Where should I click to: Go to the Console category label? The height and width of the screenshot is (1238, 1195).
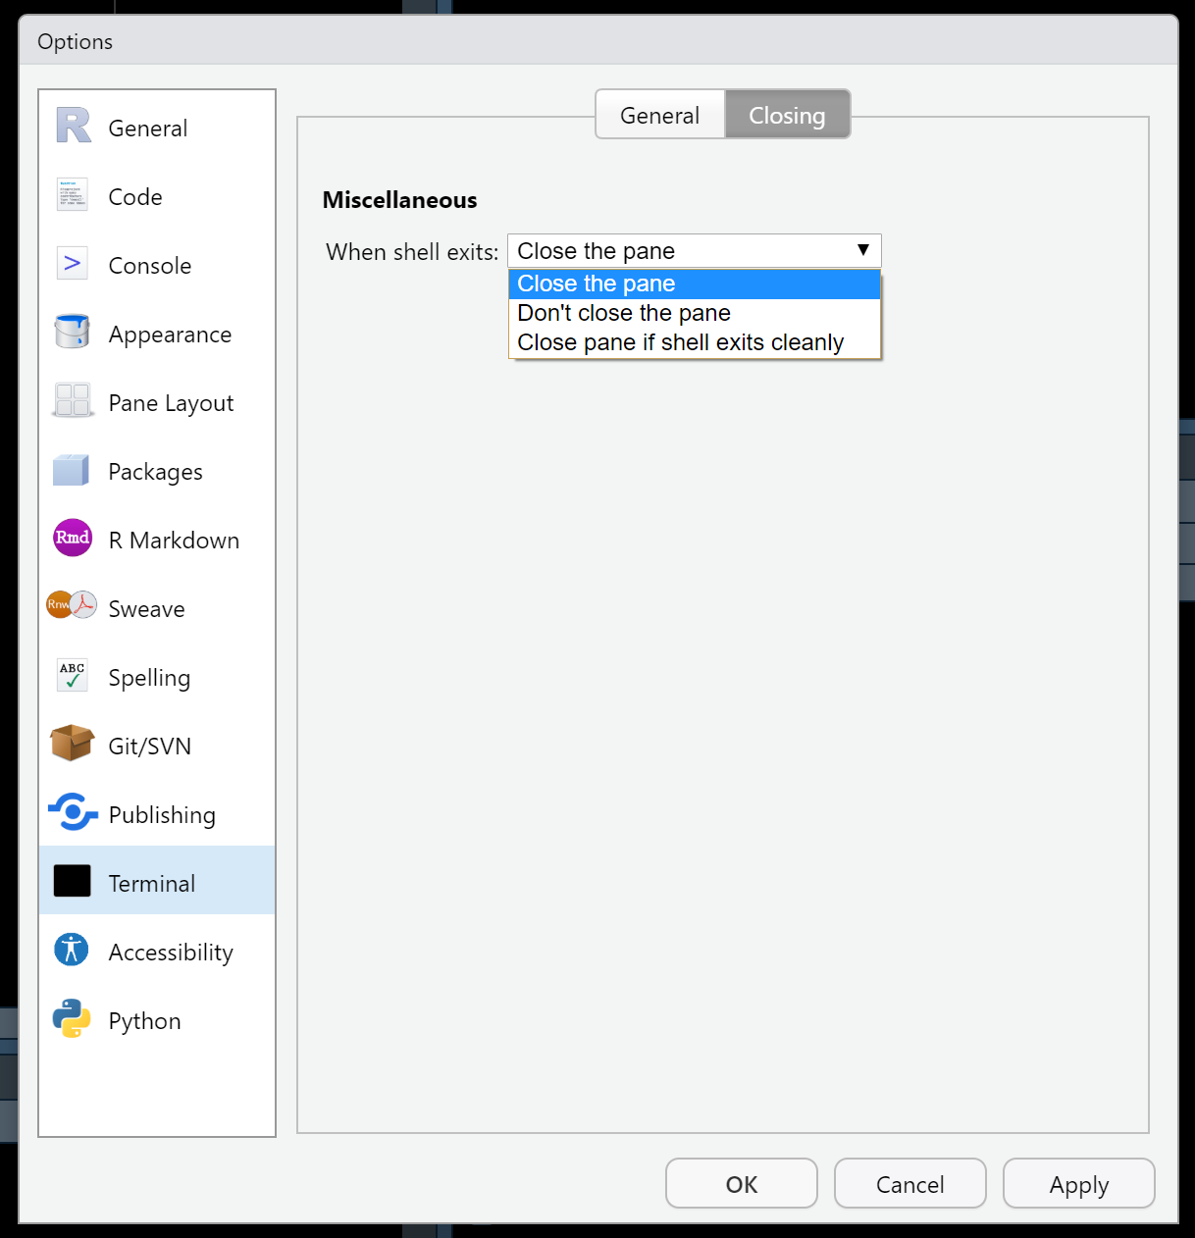click(x=150, y=266)
